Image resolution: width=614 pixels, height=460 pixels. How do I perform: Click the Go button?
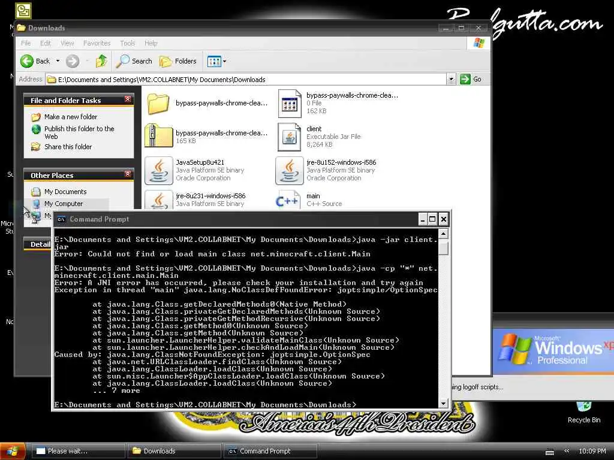pyautogui.click(x=471, y=79)
